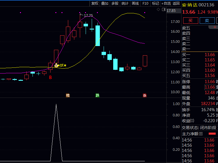Screen dimensions: 218x163
Task: Click the red 涨 marker icon
Action: pos(145,95)
